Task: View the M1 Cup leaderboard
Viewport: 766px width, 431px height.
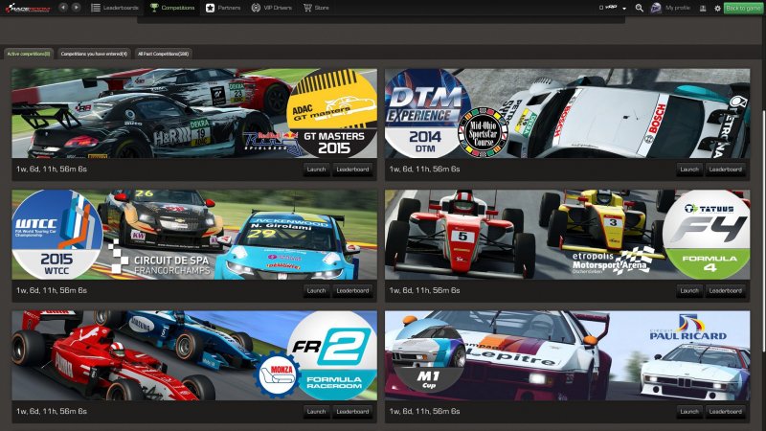Action: pos(726,412)
